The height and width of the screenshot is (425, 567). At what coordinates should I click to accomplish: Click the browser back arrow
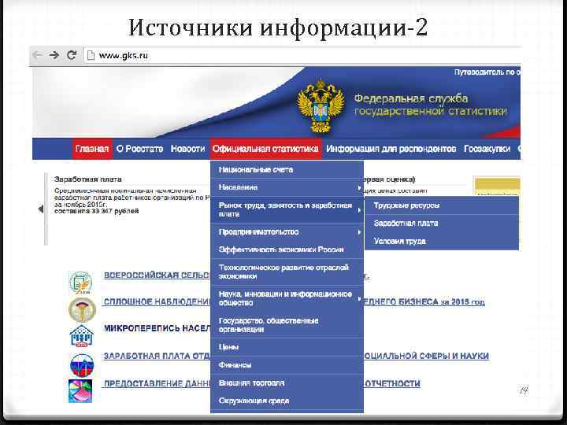tap(38, 55)
